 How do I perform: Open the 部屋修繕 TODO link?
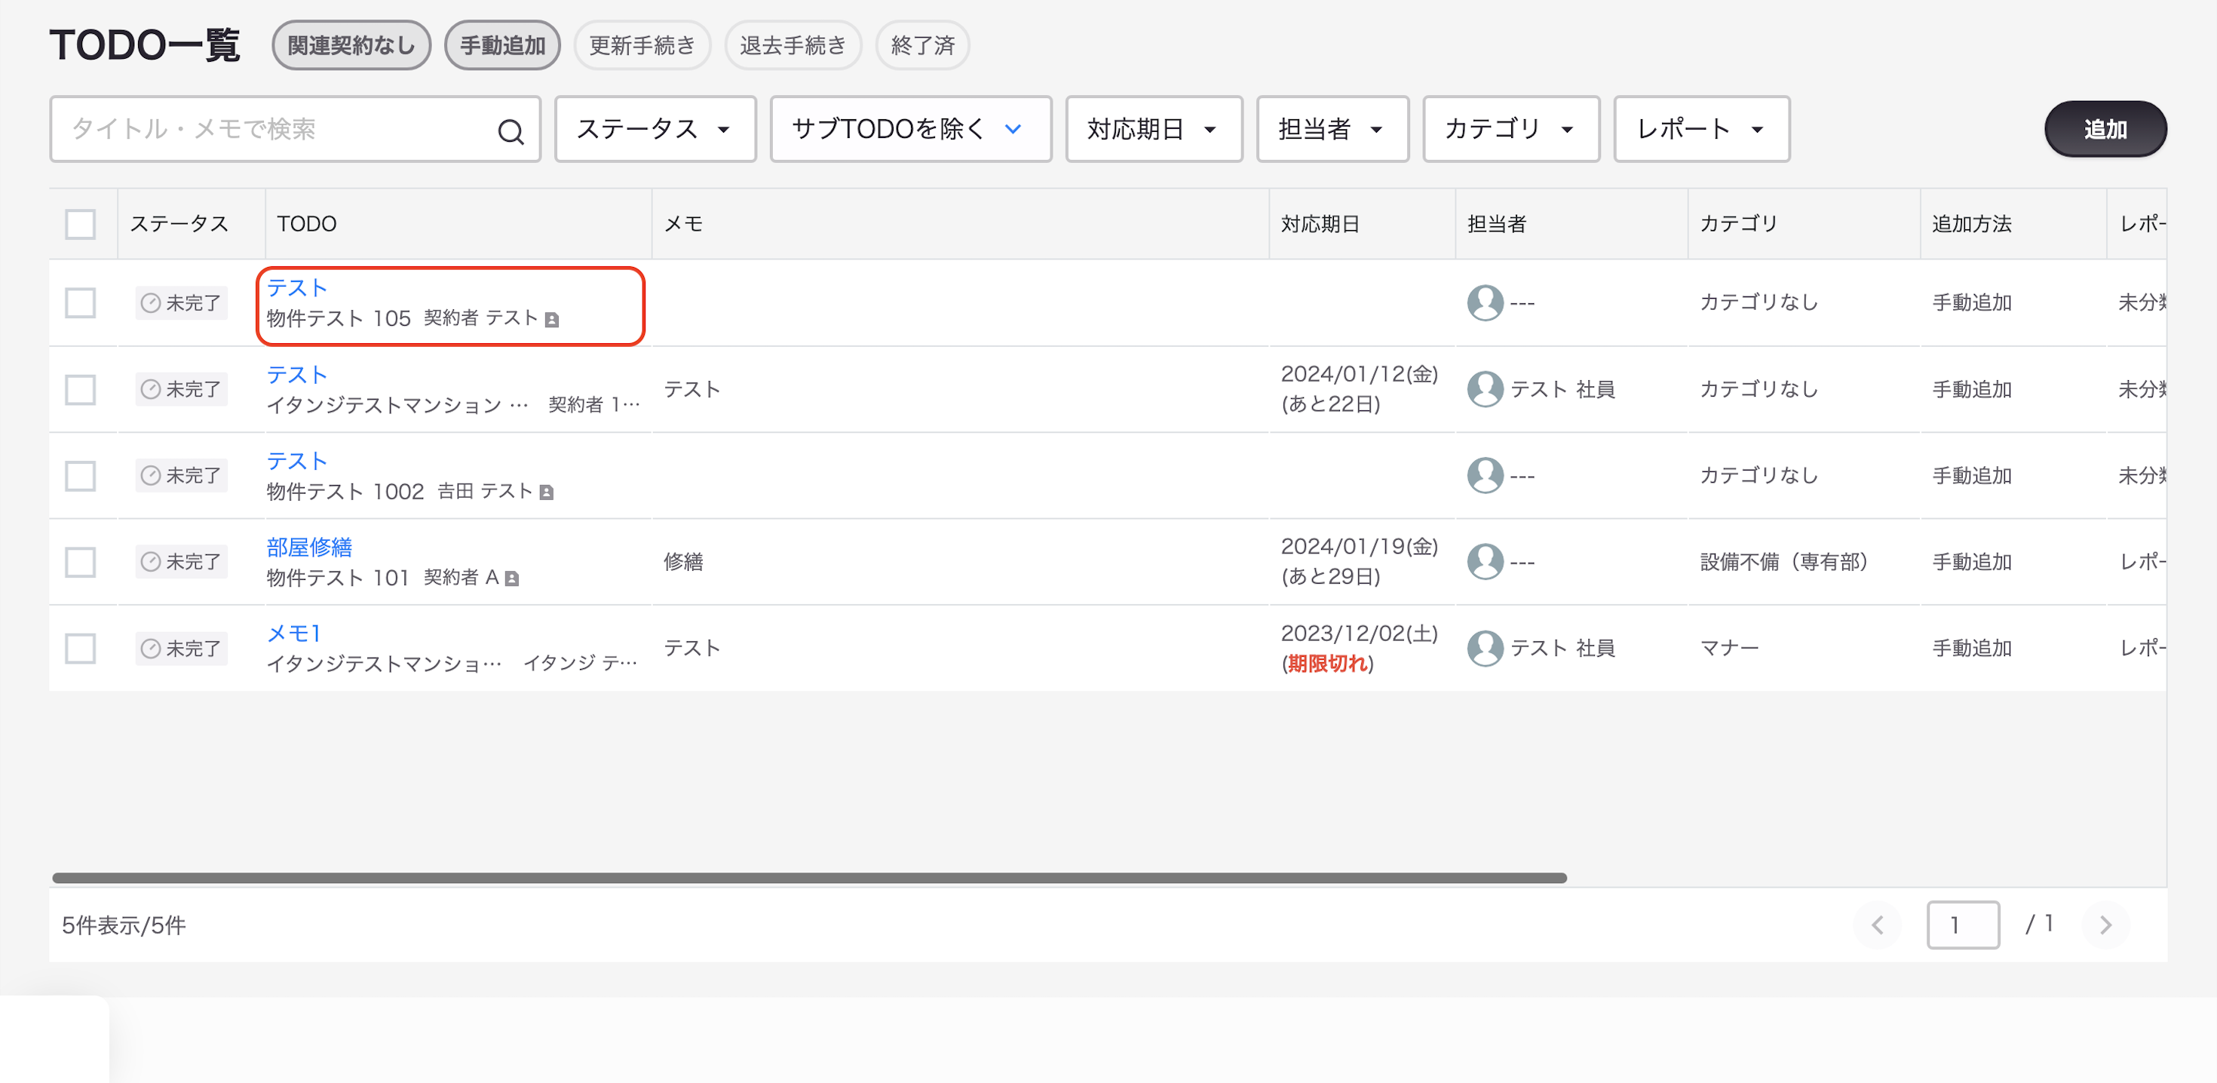pyautogui.click(x=309, y=547)
